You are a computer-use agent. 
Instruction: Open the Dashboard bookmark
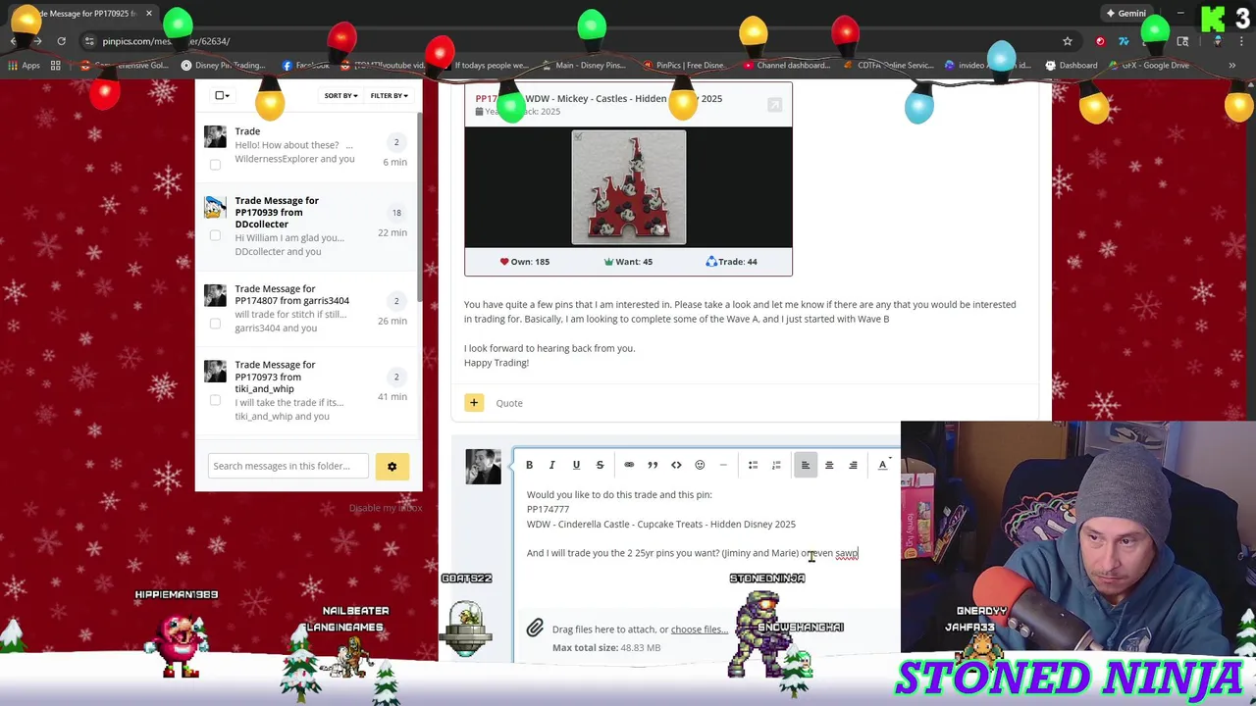1072,66
